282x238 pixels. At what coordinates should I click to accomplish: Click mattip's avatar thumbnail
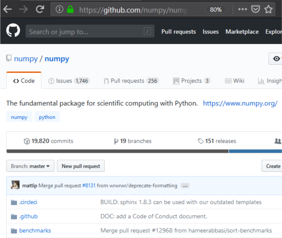(15, 185)
